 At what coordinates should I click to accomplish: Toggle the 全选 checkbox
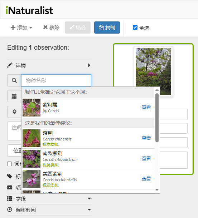pyautogui.click(x=135, y=28)
